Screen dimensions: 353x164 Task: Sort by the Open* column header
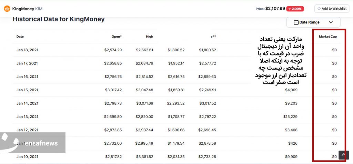(116, 37)
